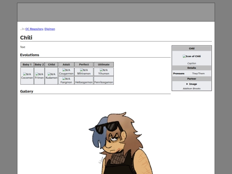
Task: Click the Ultimate column header
Action: (x=104, y=64)
